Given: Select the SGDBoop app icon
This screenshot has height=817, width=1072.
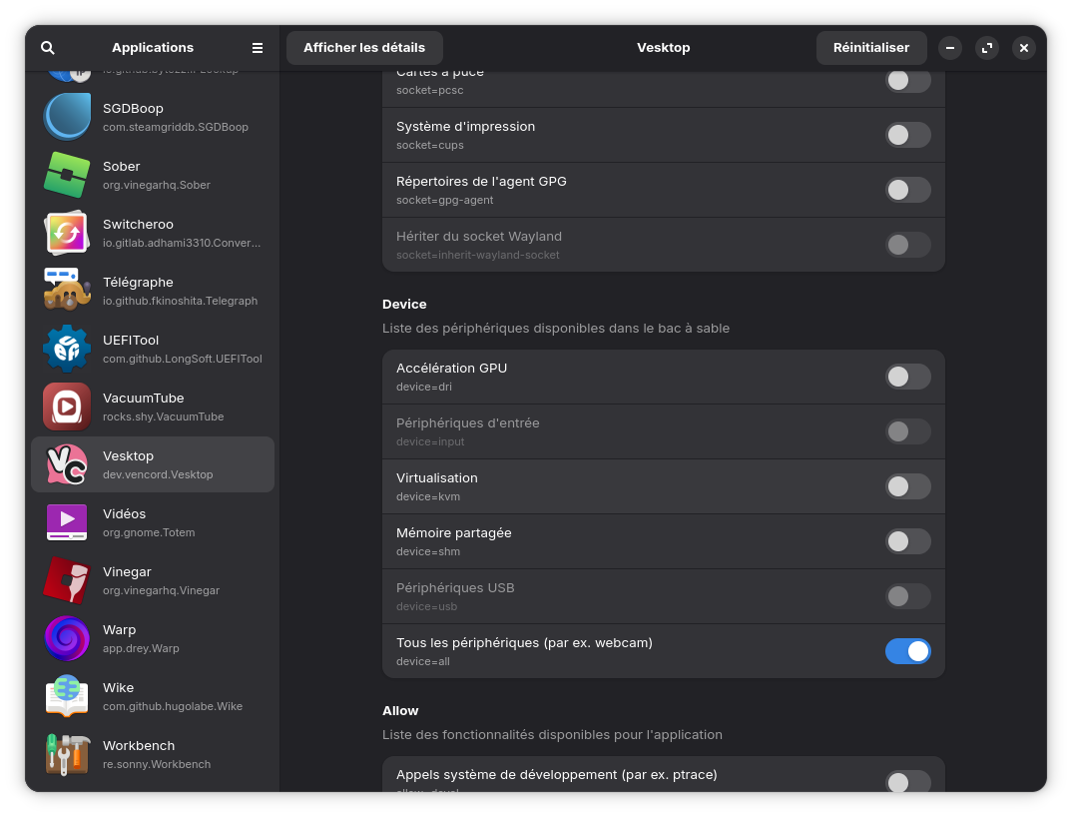Looking at the screenshot, I should tap(67, 117).
